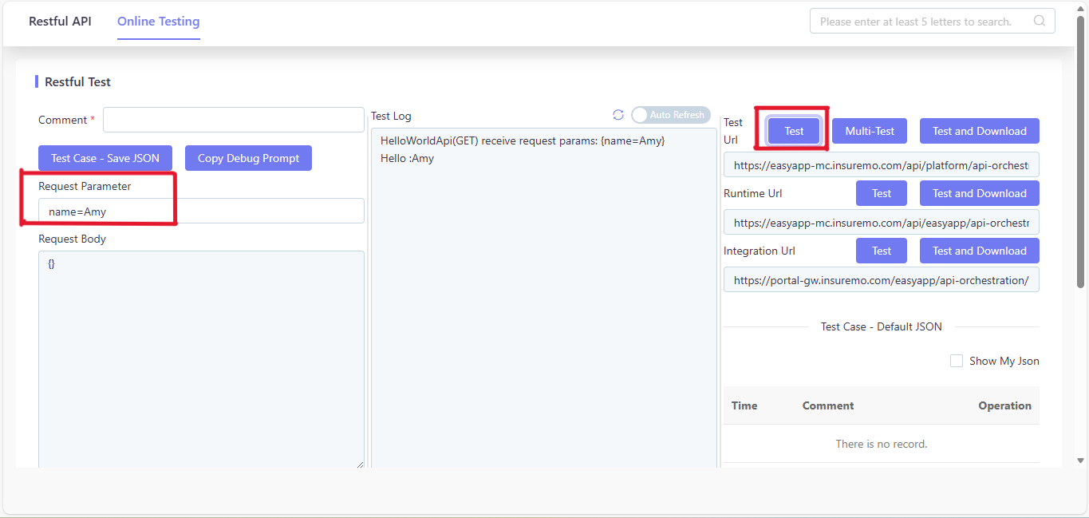Switch to the Restful API tab
This screenshot has height=518, width=1089.
[x=60, y=22]
